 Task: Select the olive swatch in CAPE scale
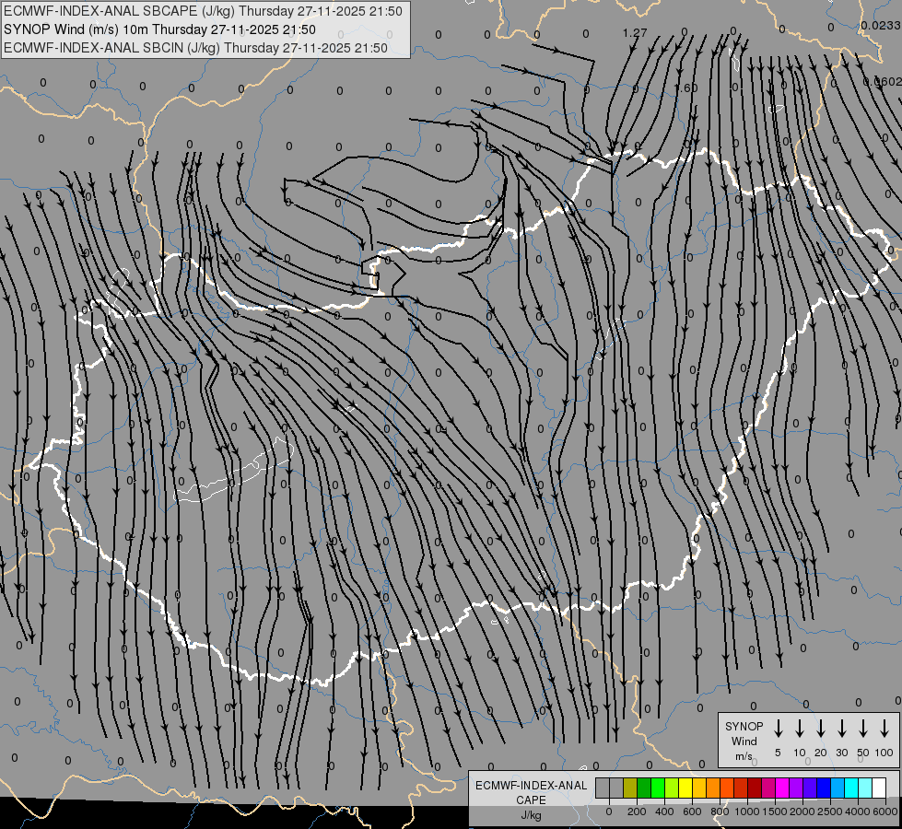point(630,788)
